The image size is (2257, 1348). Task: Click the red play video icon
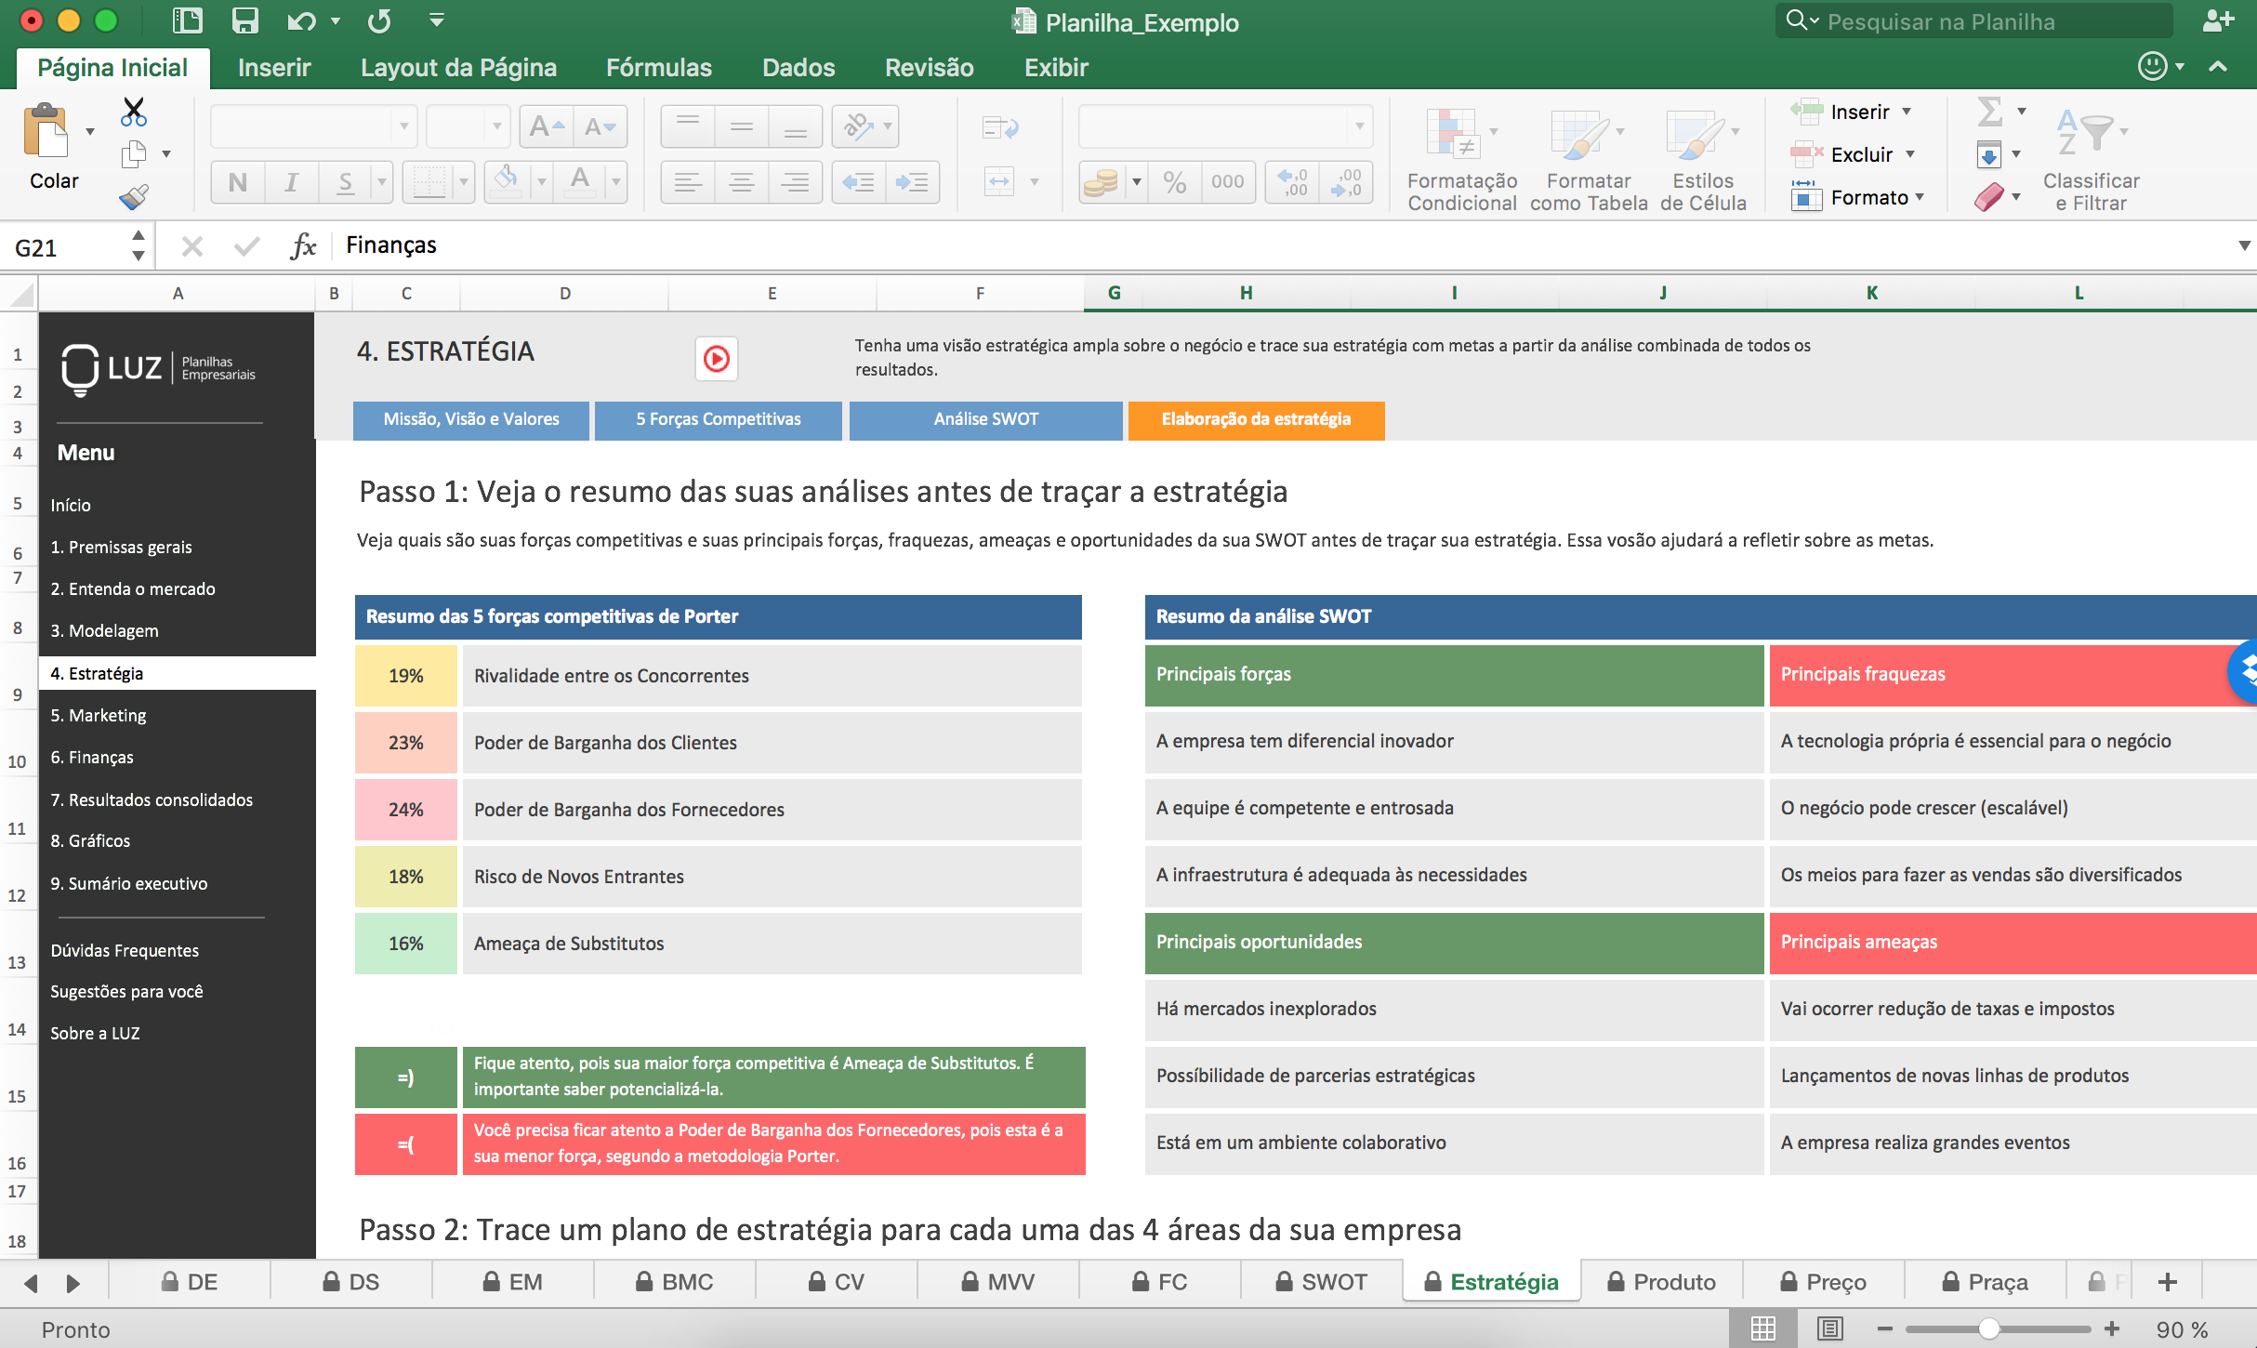click(x=716, y=359)
